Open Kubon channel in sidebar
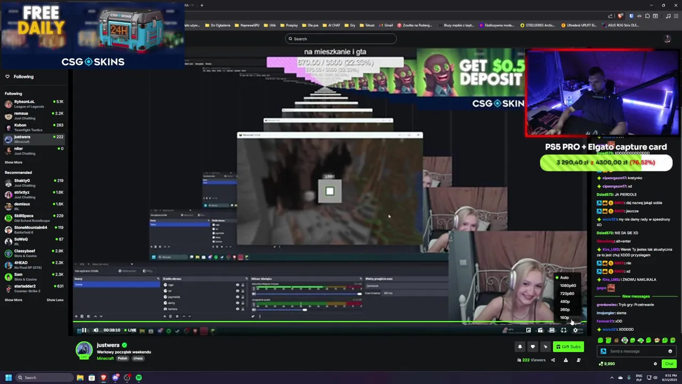The image size is (682, 384). (34, 127)
